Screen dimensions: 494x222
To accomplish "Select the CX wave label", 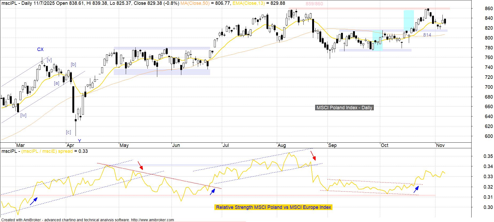I will [x=40, y=49].
